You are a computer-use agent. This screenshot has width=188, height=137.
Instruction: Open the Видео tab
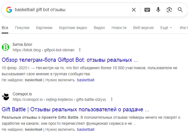[99, 28]
